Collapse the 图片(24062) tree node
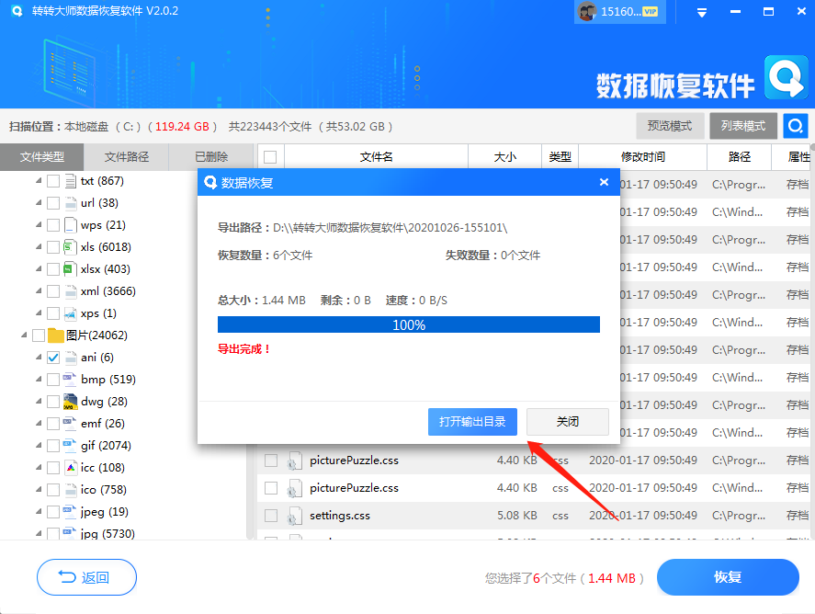Image resolution: width=815 pixels, height=614 pixels. click(x=24, y=335)
